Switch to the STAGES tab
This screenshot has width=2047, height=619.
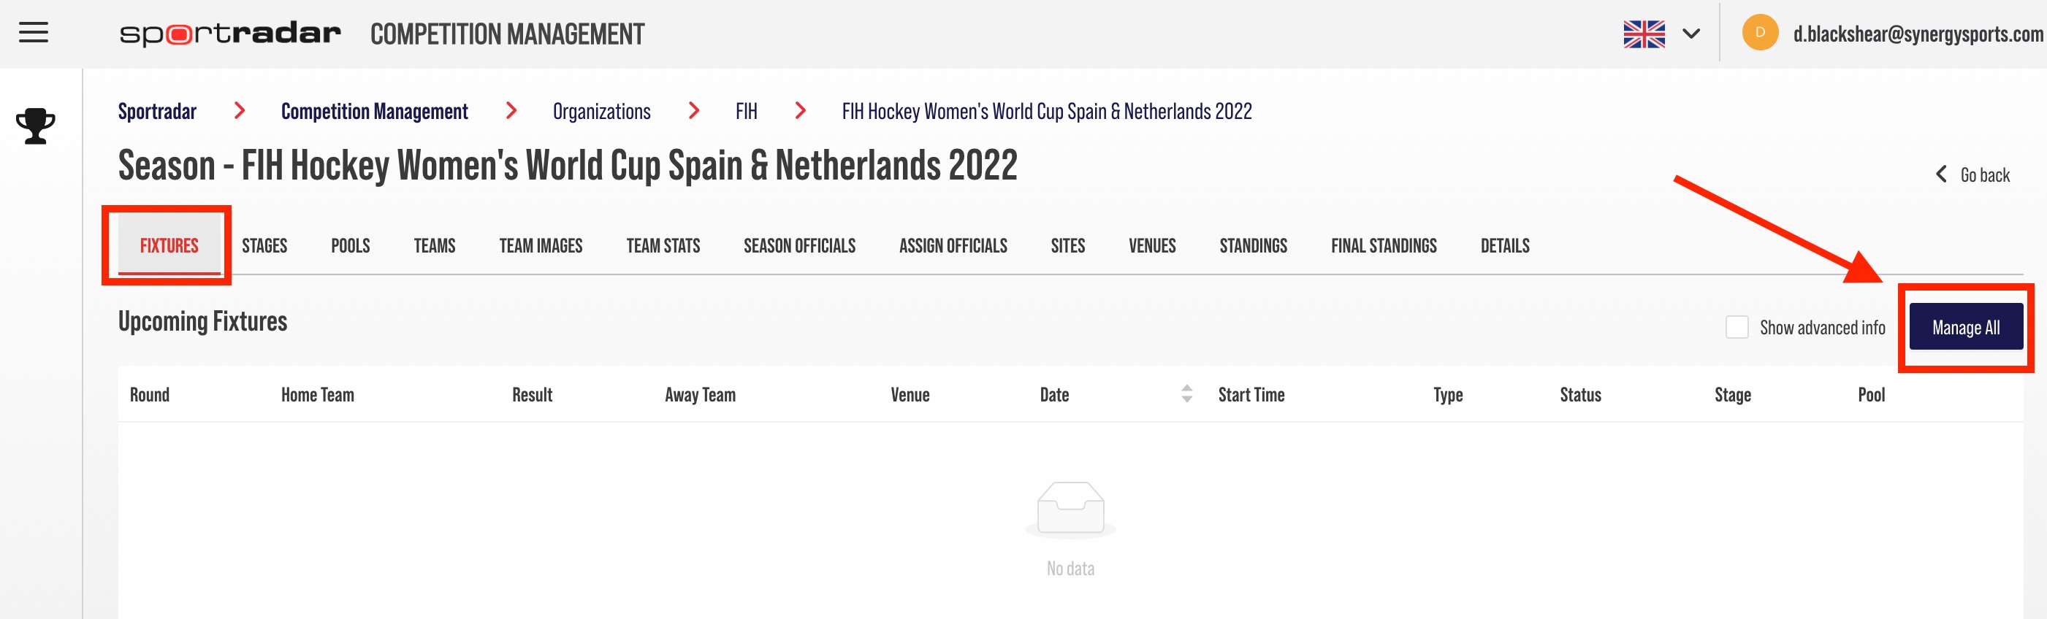(264, 245)
